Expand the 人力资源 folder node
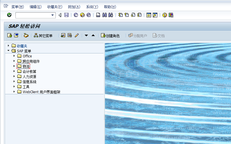 14,76
